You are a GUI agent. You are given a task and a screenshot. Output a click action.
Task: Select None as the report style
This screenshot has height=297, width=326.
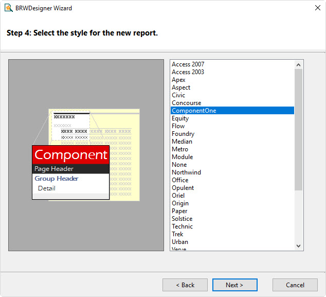[232, 164]
